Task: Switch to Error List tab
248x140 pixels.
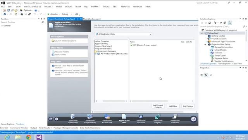Action: (4, 128)
